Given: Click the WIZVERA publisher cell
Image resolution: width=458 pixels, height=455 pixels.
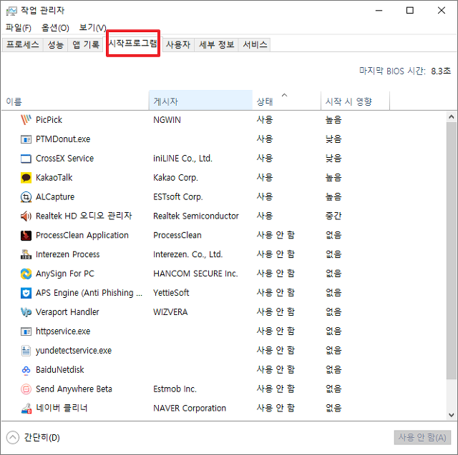Looking at the screenshot, I should point(170,312).
